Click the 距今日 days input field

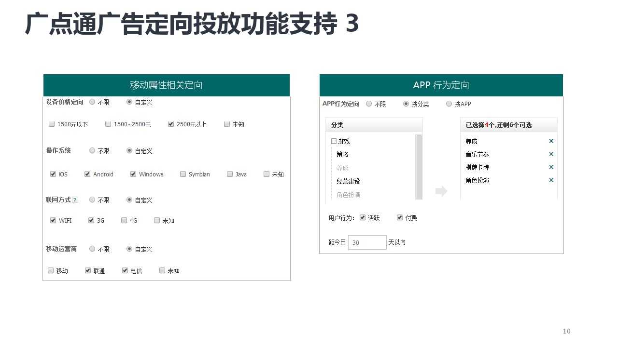367,242
